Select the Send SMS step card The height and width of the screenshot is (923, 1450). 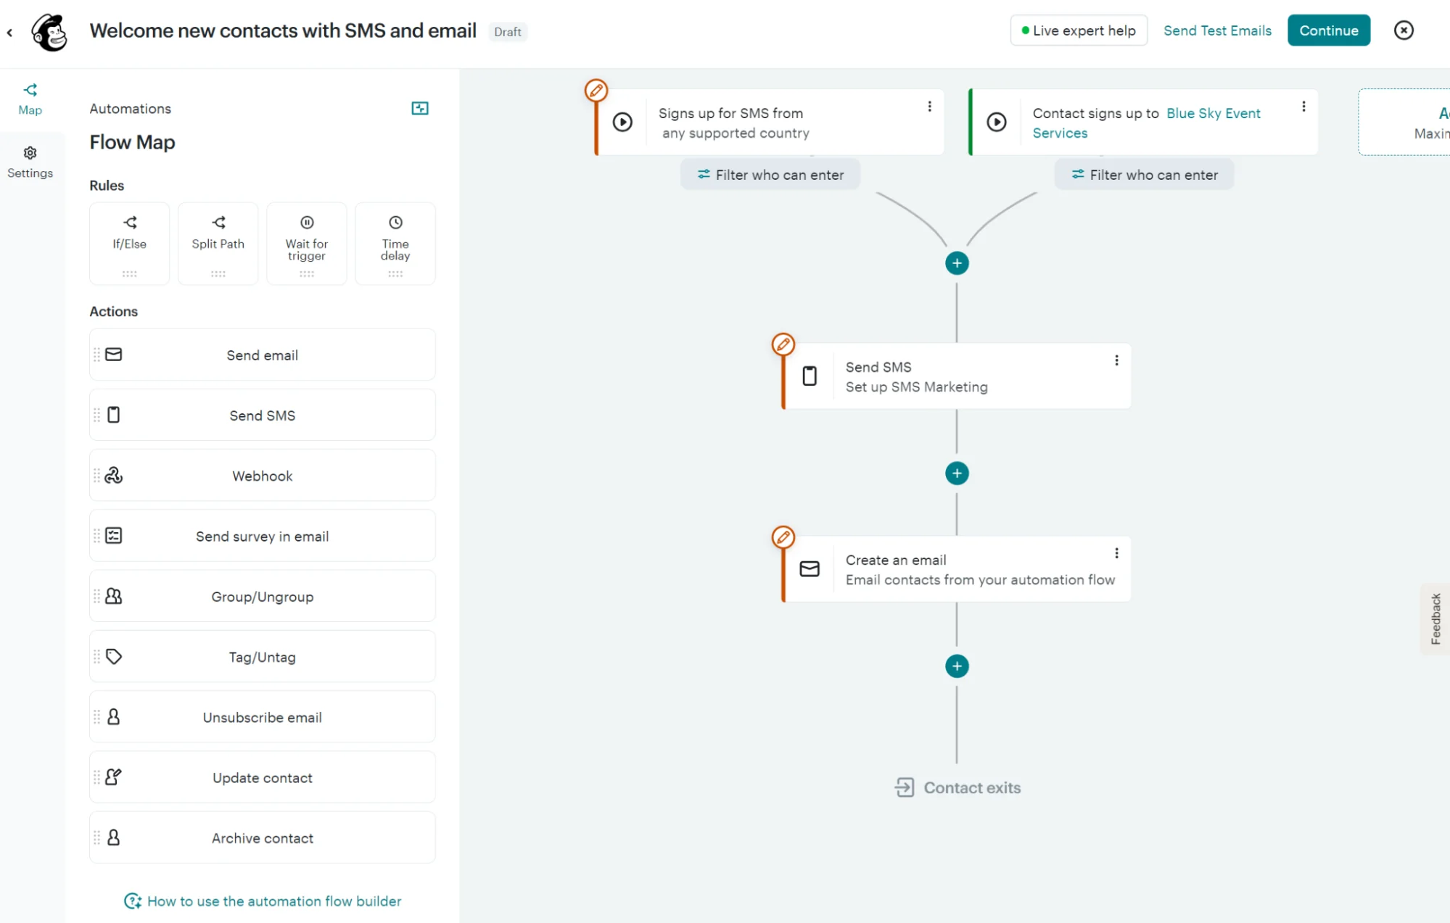pyautogui.click(x=957, y=376)
